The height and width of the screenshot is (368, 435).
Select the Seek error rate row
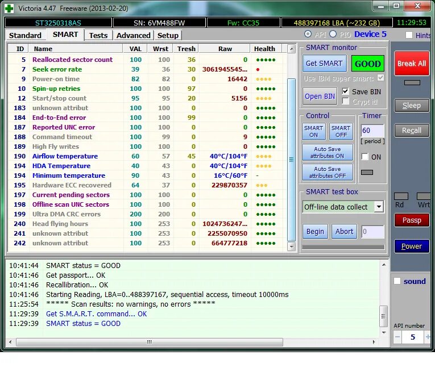(x=147, y=69)
